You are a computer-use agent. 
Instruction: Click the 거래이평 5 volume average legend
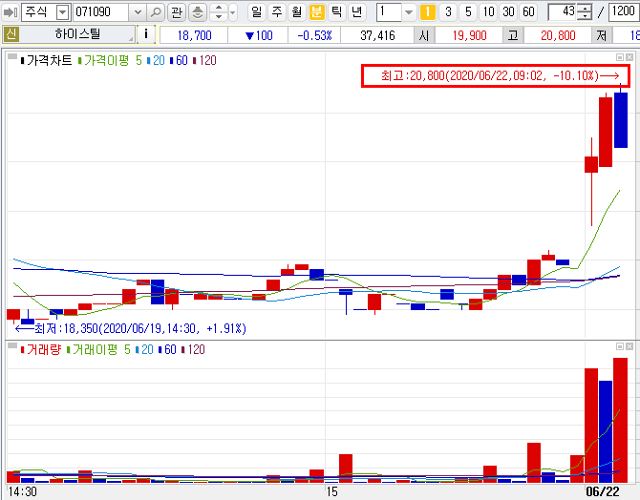[98, 349]
